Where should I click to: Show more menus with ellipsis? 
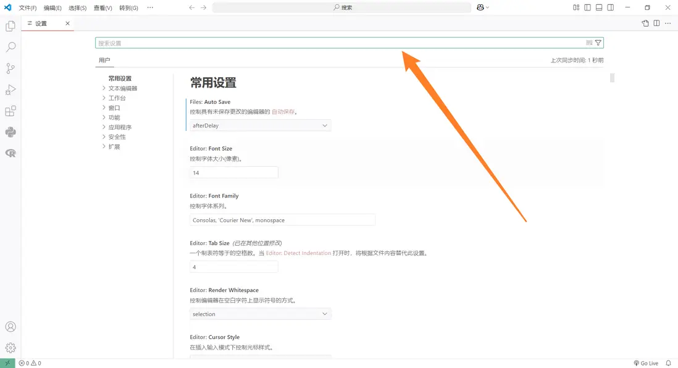point(150,8)
